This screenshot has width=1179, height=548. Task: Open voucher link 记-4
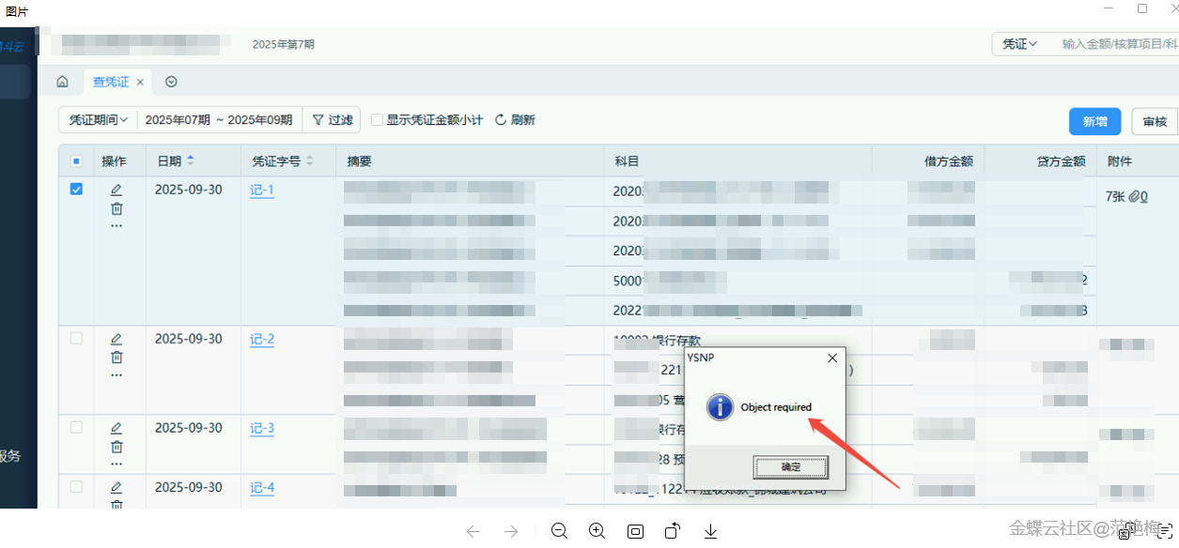coord(262,488)
